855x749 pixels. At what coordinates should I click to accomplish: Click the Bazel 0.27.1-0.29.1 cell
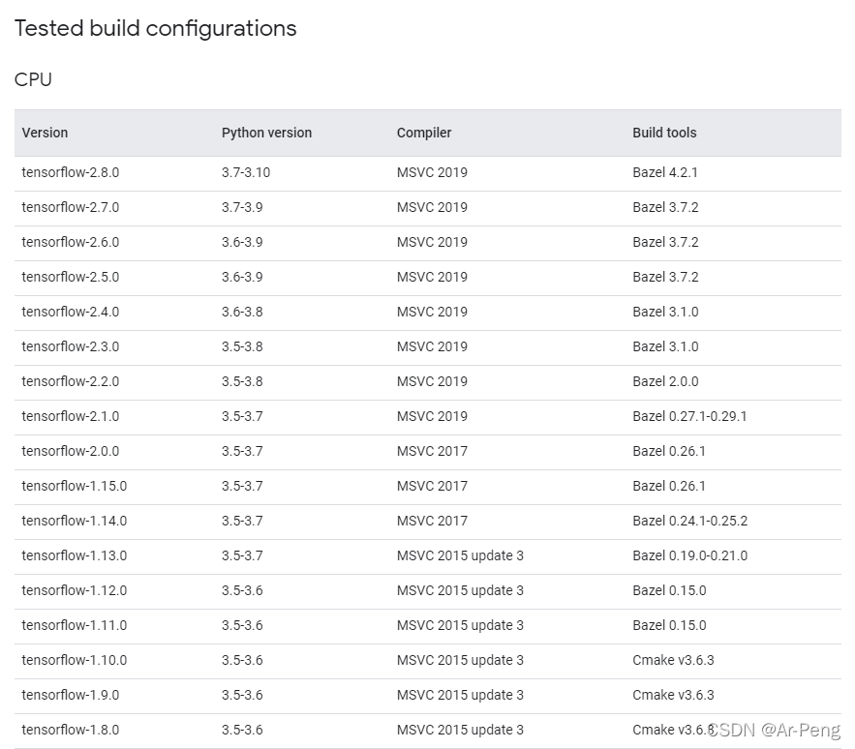[689, 416]
